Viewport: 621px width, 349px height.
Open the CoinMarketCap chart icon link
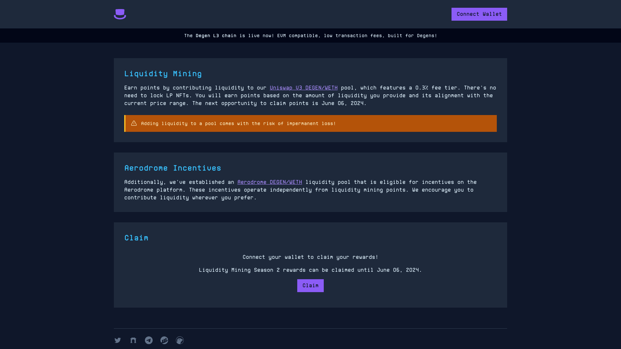click(x=164, y=340)
